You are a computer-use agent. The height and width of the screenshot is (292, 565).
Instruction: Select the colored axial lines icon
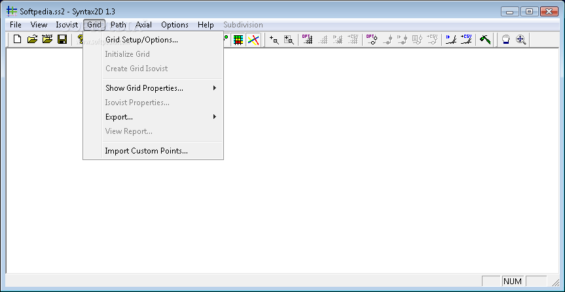pyautogui.click(x=253, y=40)
